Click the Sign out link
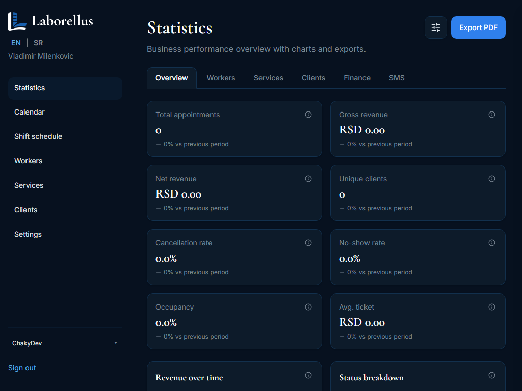 click(22, 368)
